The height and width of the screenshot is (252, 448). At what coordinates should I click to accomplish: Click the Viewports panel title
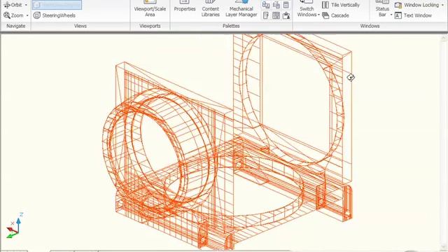coord(150,26)
